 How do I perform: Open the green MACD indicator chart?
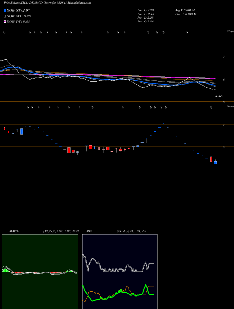click(x=40, y=272)
